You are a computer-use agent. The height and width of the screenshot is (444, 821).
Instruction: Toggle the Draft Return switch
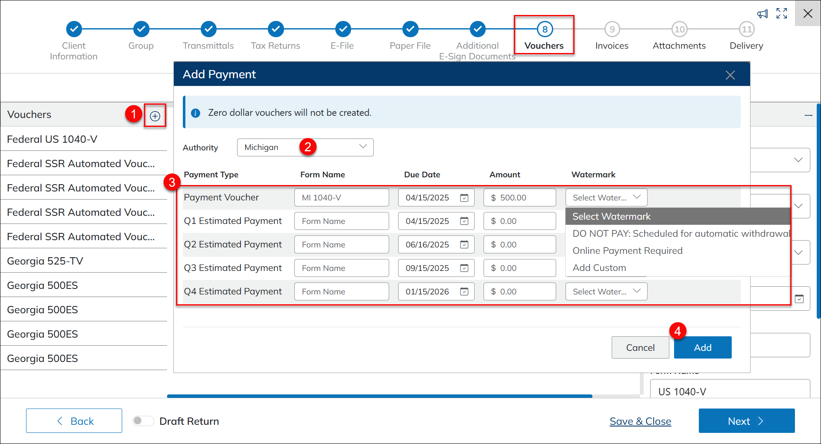click(x=143, y=421)
